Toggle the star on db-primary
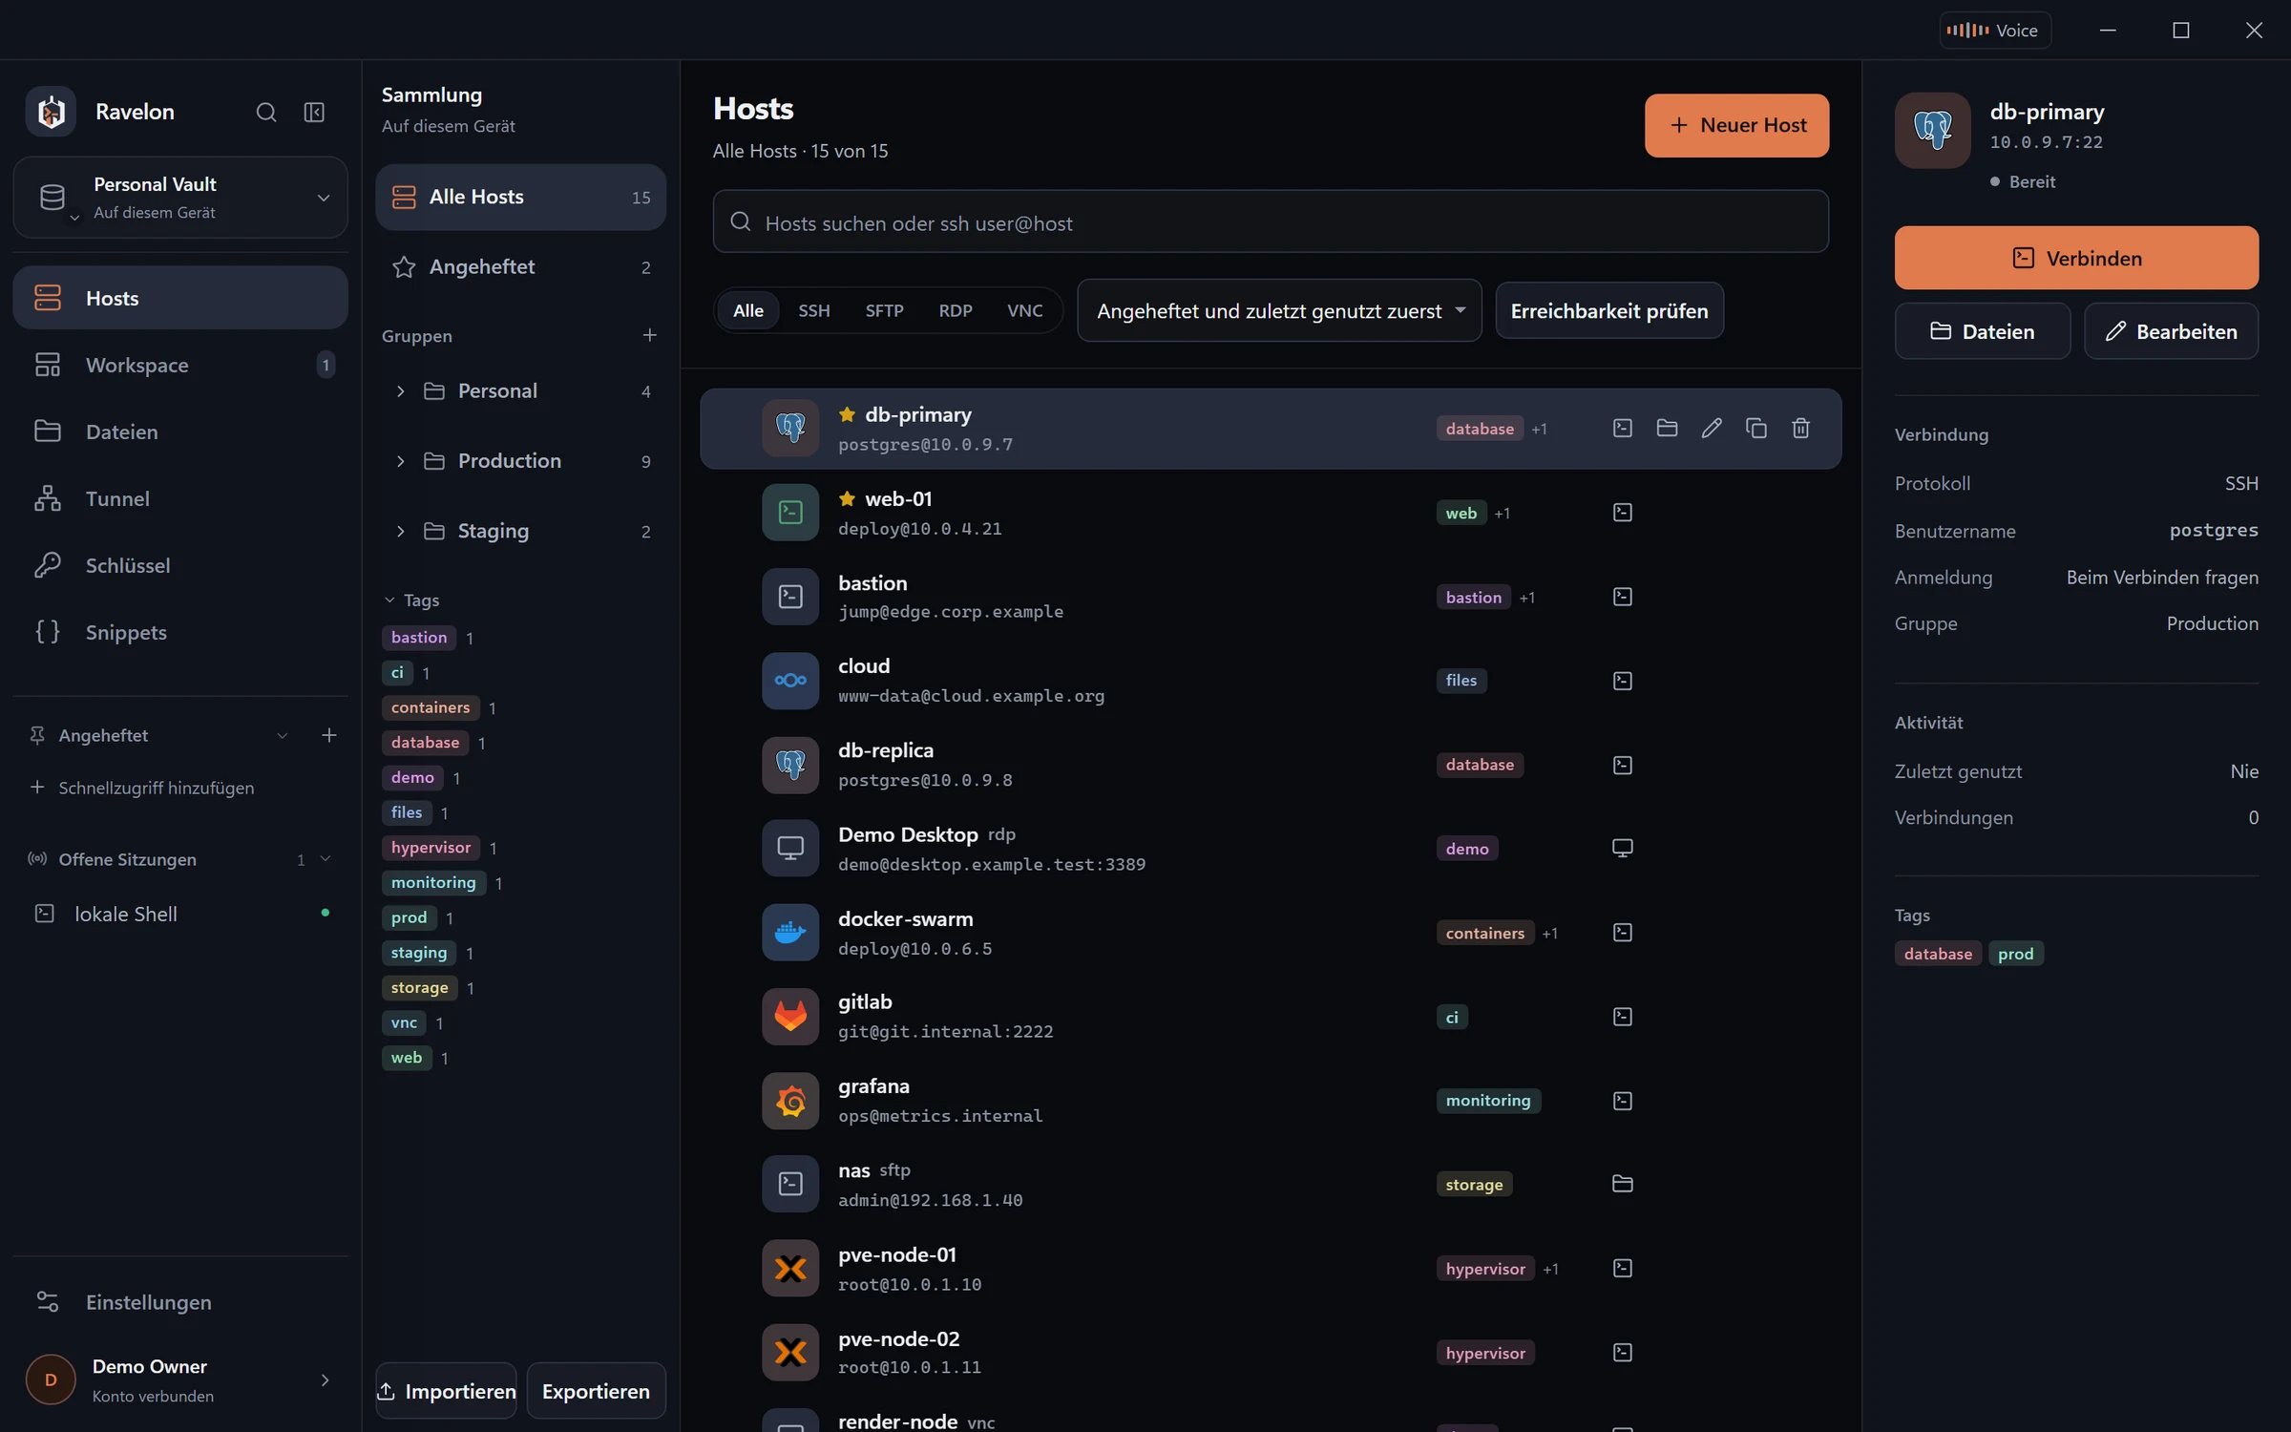 [x=847, y=414]
